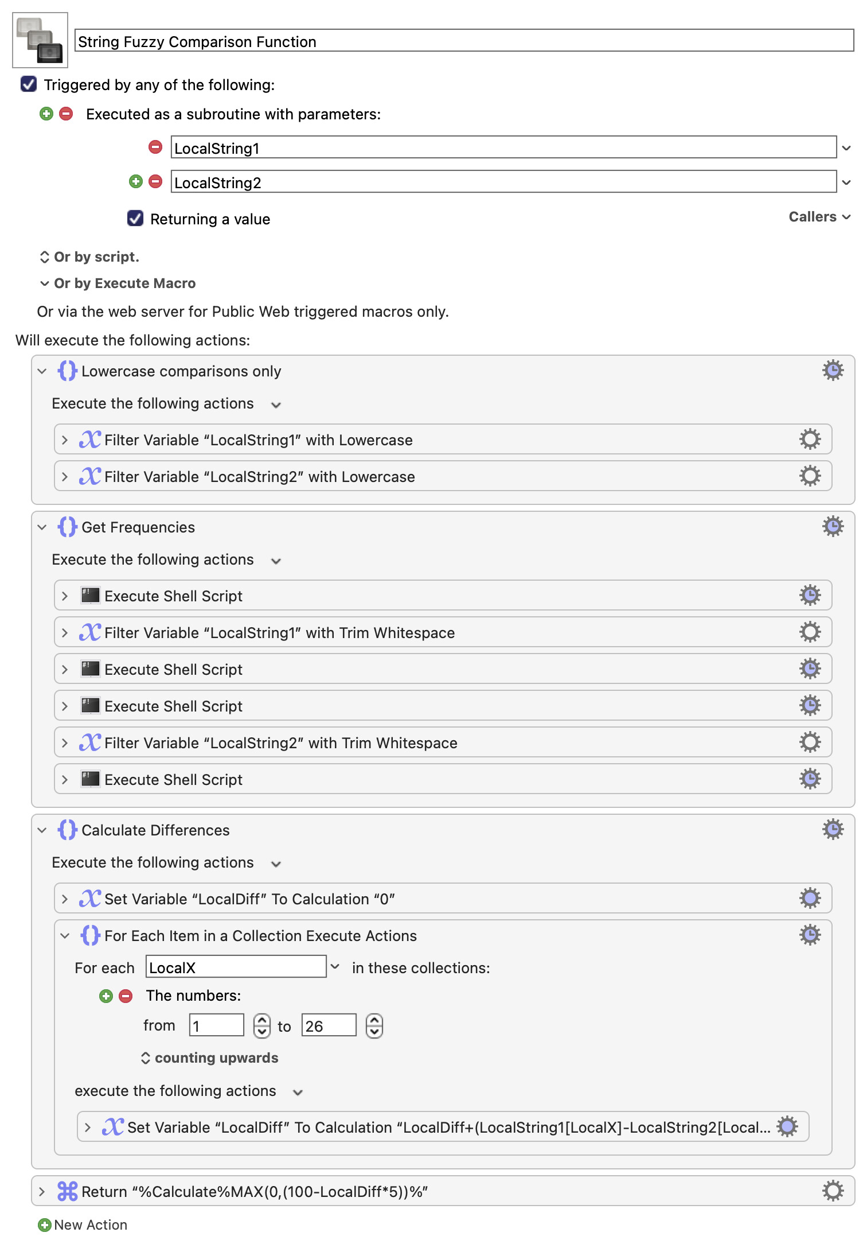Open gear menu for Lowercase comparisons only group
Viewport: 867px width, 1244px height.
click(x=833, y=371)
